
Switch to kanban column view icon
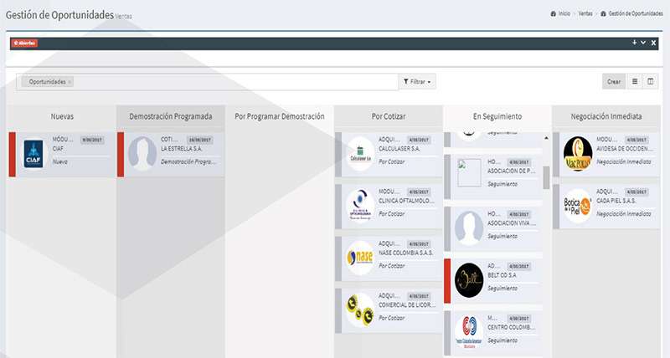tap(651, 81)
